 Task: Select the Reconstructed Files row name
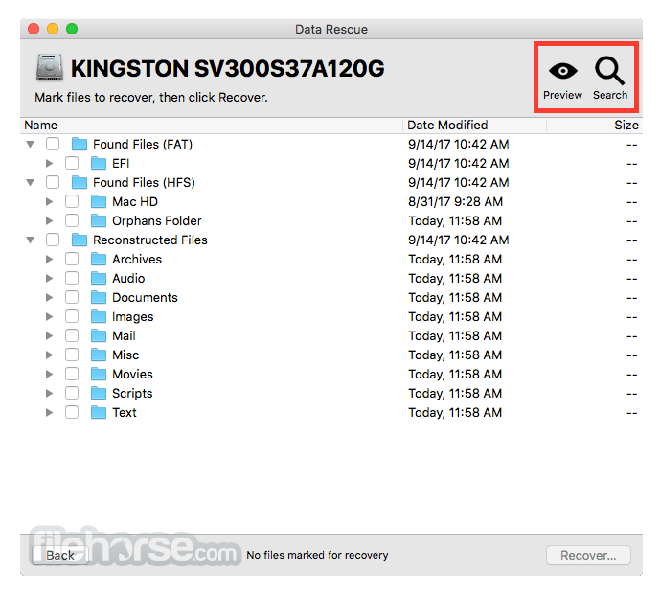pos(149,240)
